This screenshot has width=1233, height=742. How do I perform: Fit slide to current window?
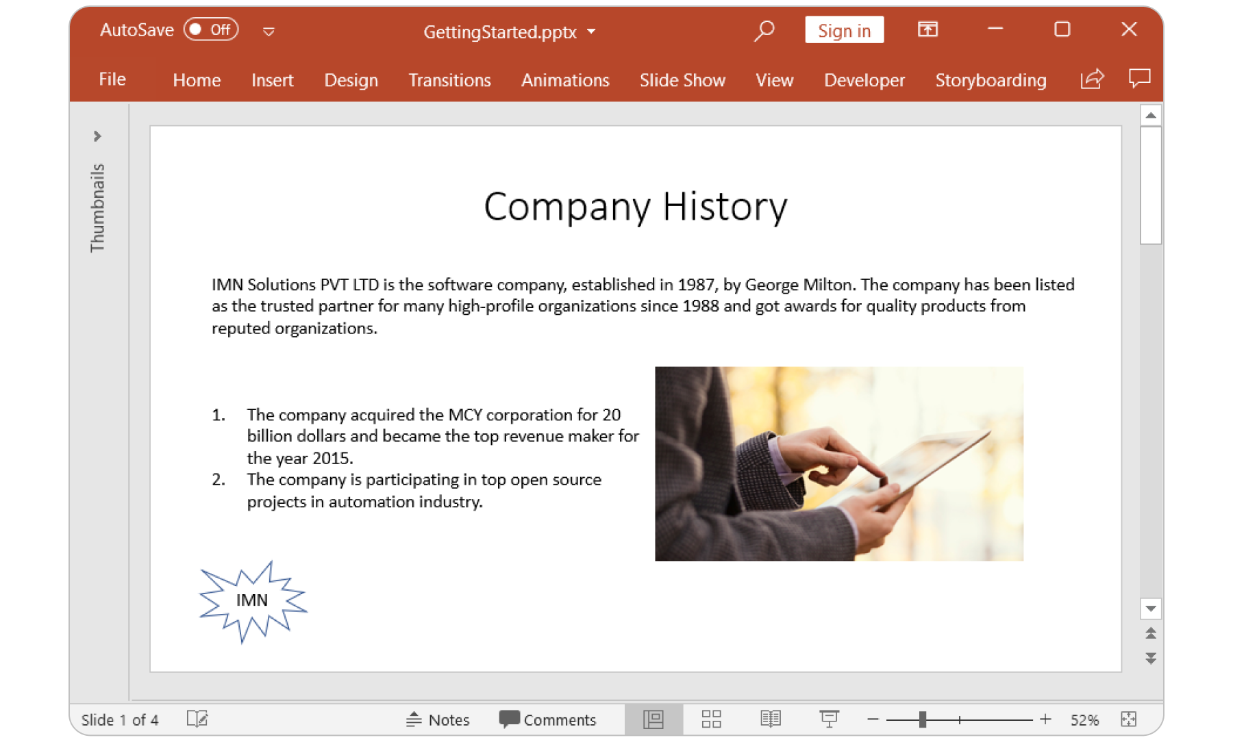pyautogui.click(x=1130, y=719)
